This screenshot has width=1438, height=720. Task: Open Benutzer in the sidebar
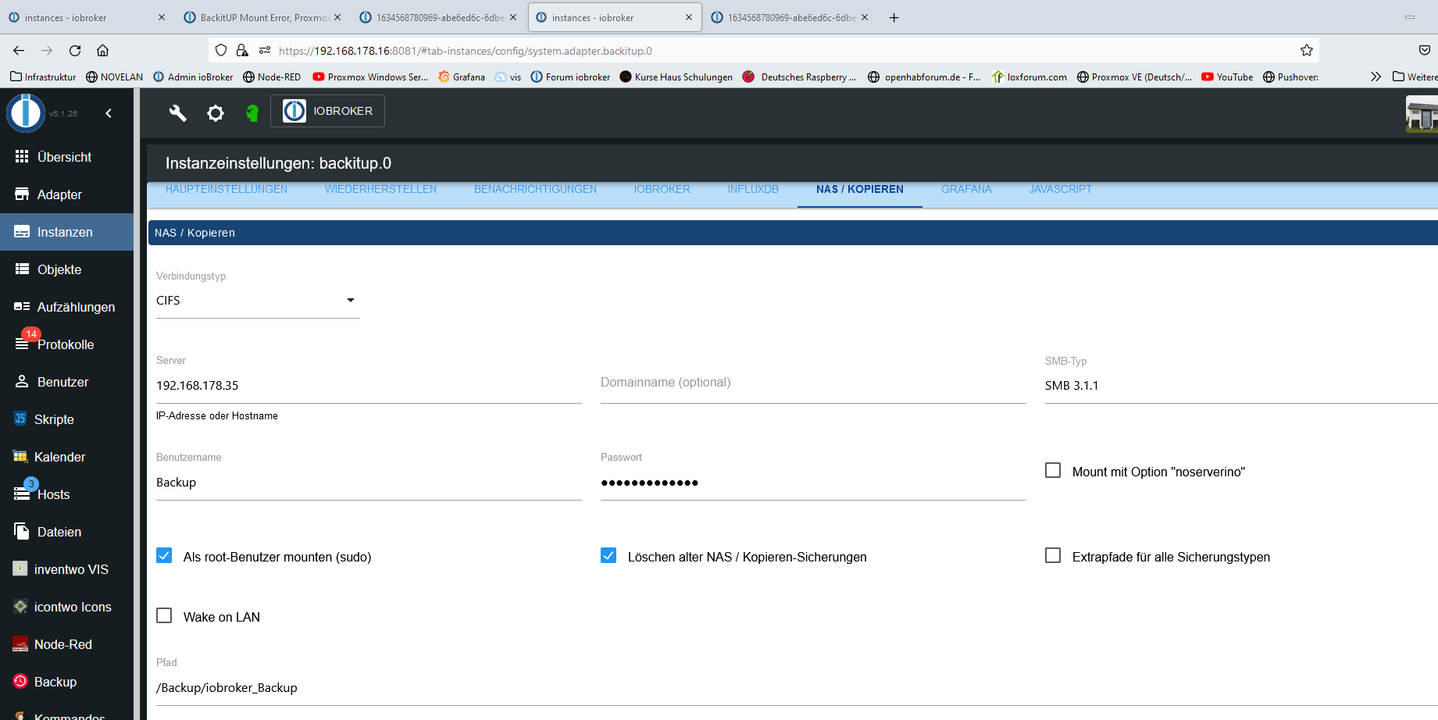click(x=67, y=382)
